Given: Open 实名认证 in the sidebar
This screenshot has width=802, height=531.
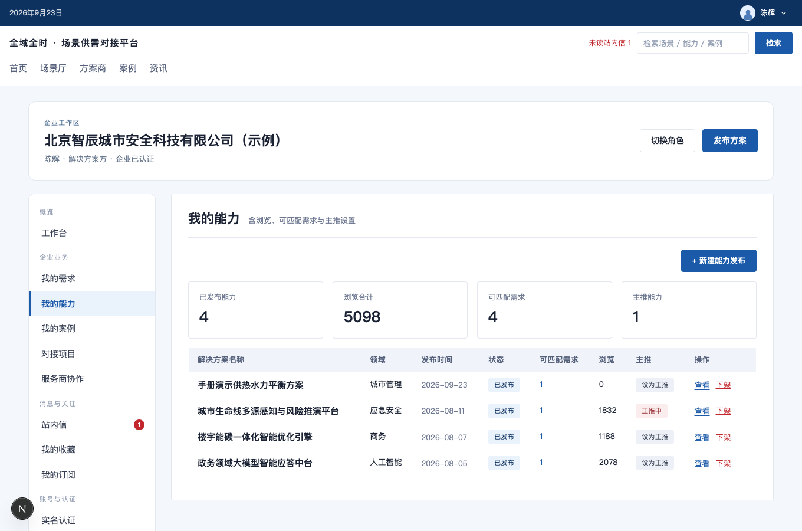Looking at the screenshot, I should tap(93, 520).
